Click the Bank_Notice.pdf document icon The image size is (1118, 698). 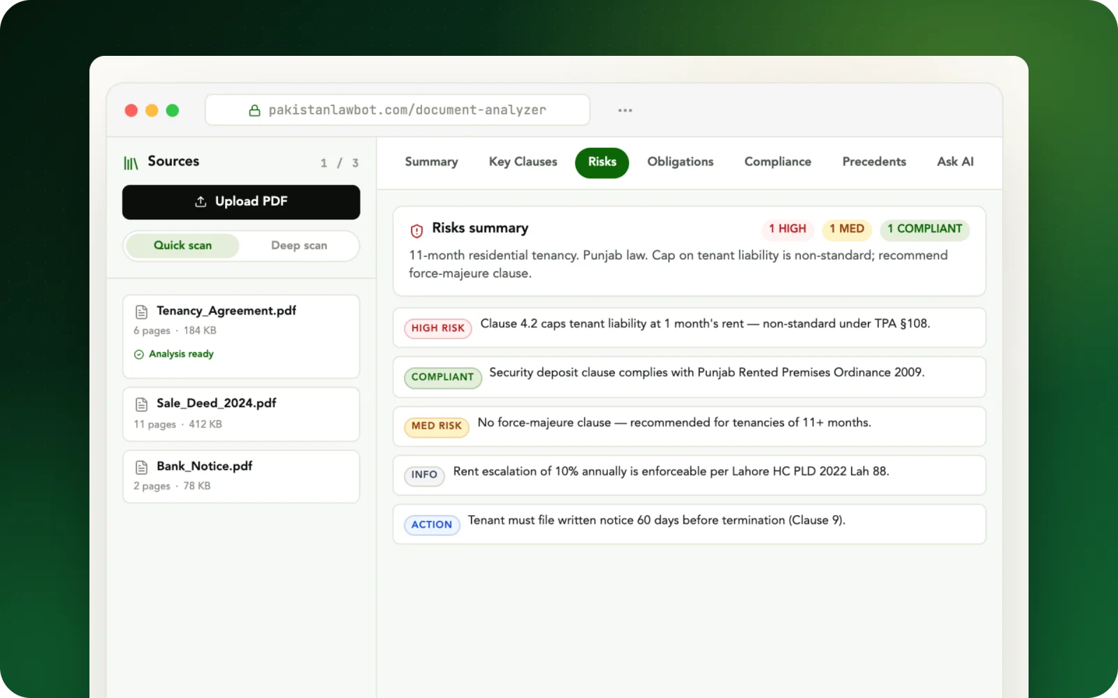[141, 467]
